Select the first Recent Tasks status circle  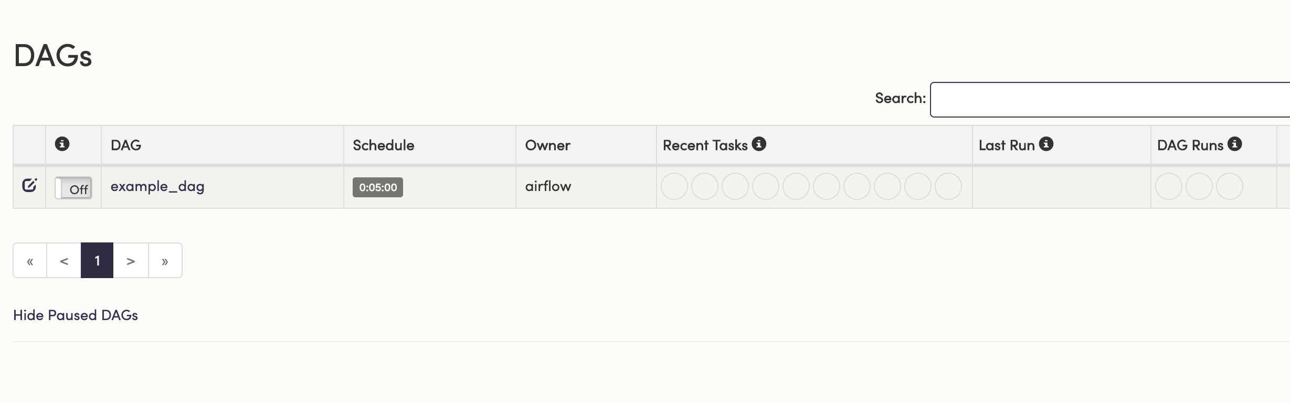674,186
